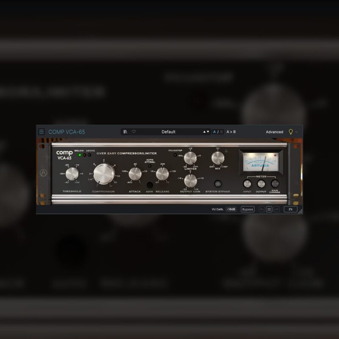Viewport: 339px width, 339px height.
Task: Toggle the System Bypass button
Action: pos(218,183)
